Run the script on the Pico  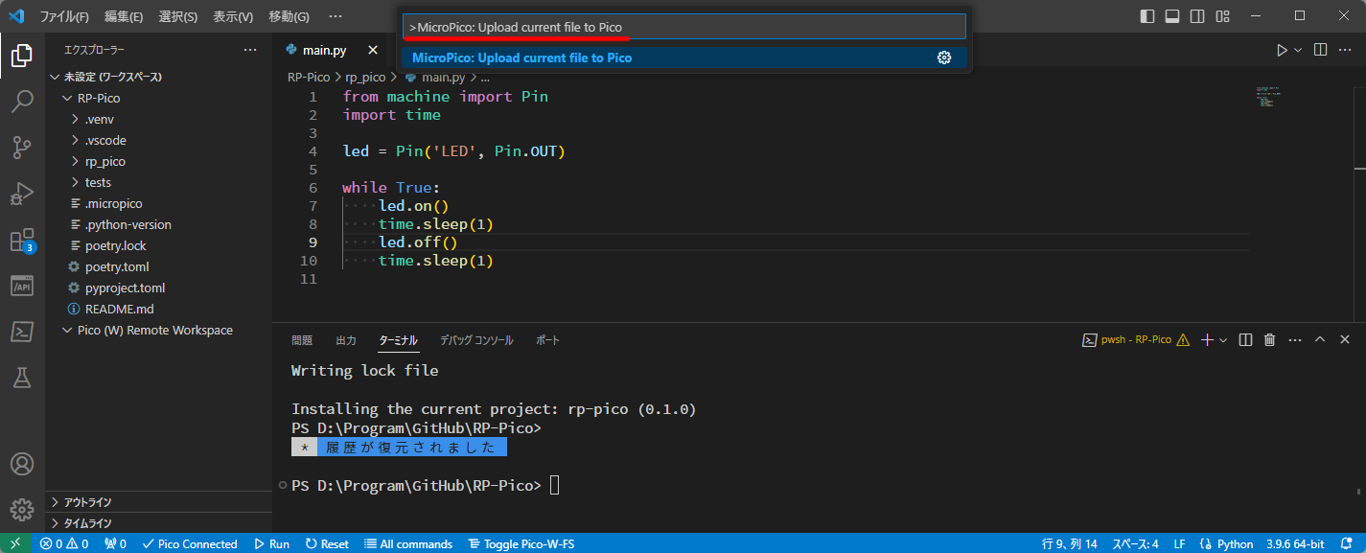271,543
